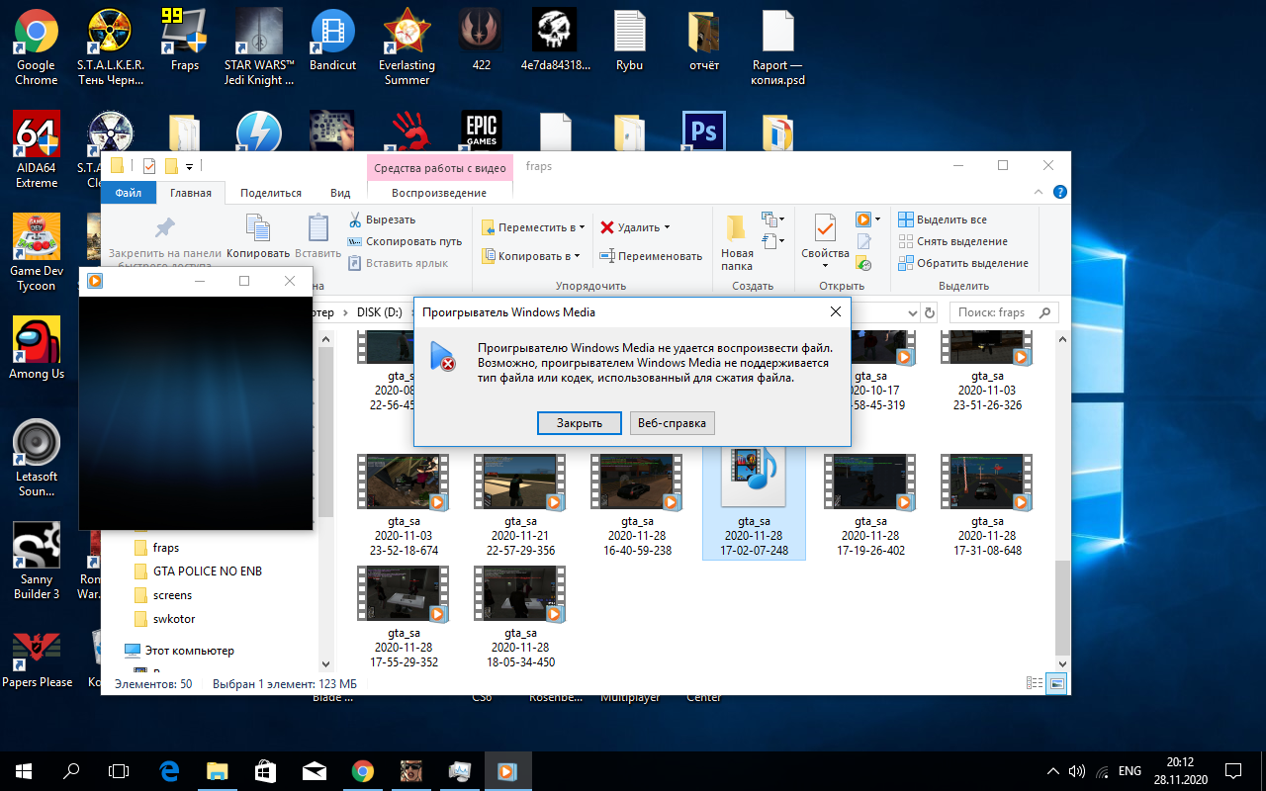Click the Копировать ribbon button
Screen dimensions: 1266x791
[257, 237]
